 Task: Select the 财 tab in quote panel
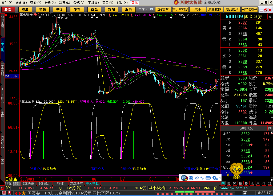pos(228,183)
